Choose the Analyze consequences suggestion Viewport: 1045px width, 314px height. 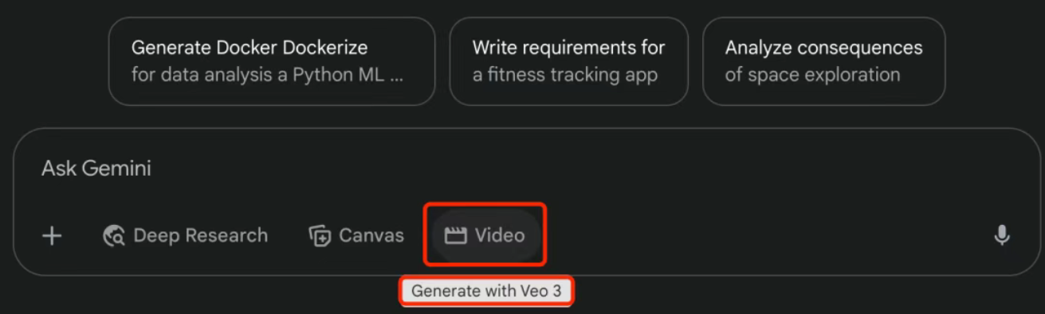pos(823,61)
